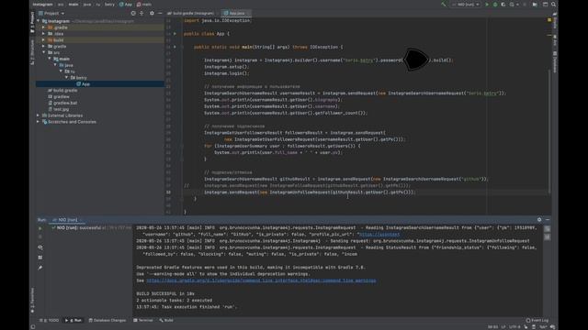Select the App.java editor tab
Image resolution: width=588 pixels, height=330 pixels.
pos(236,13)
